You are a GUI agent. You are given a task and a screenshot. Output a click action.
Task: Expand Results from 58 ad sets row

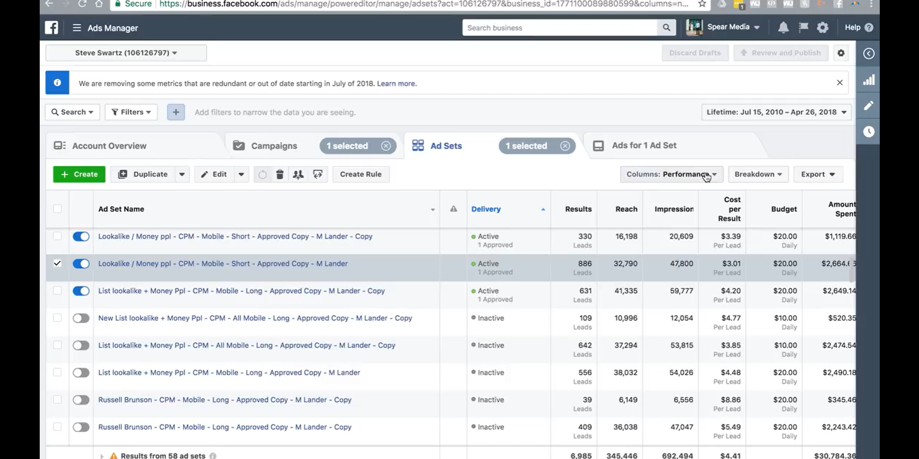click(101, 456)
